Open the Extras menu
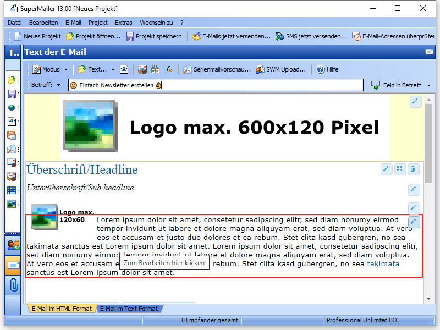The height and width of the screenshot is (330, 440). [123, 23]
